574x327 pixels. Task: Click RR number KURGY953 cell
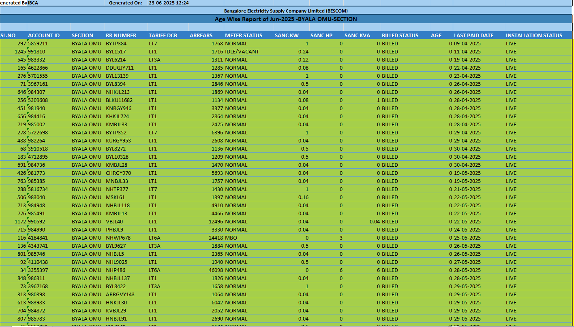tap(126, 140)
